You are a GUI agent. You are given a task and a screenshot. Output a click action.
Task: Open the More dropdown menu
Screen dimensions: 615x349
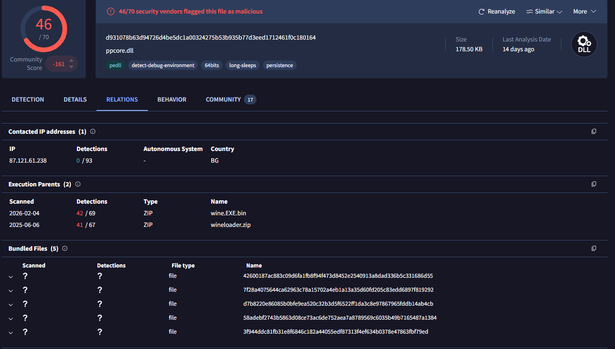click(x=585, y=12)
